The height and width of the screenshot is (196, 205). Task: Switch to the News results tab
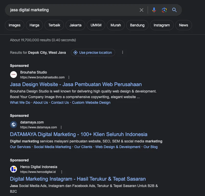tap(183, 25)
